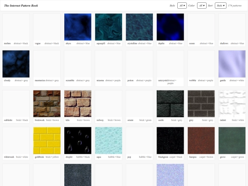This screenshot has width=248, height=186.
Task: Click the unicrystal pattern name
Action: click(x=163, y=80)
